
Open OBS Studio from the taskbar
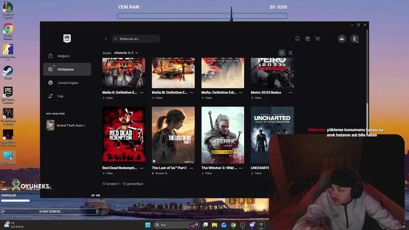(243, 225)
